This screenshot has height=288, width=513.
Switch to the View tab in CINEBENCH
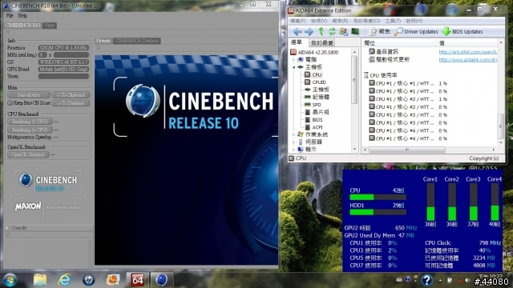(x=50, y=25)
